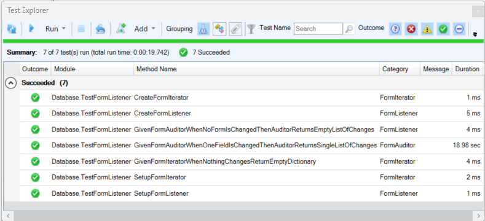
Task: Click the funnel filter icon
Action: [x=251, y=29]
